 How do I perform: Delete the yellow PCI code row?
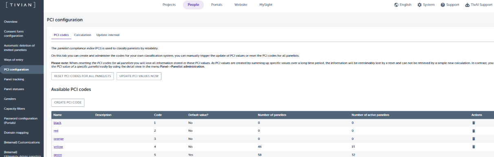pyautogui.click(x=474, y=147)
